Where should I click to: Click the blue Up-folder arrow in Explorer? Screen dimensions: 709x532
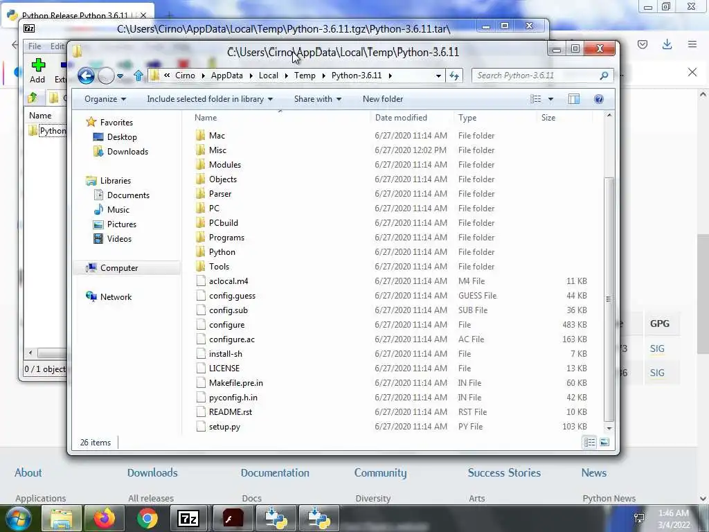pos(138,76)
